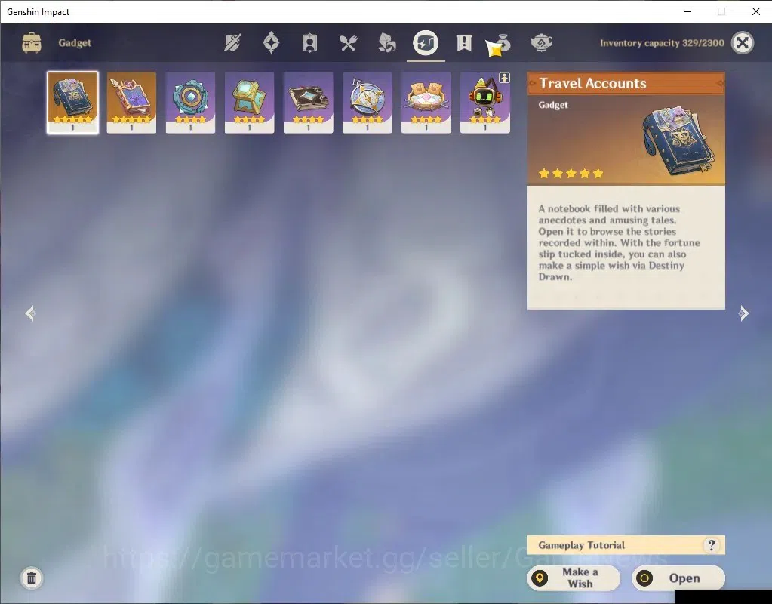Screen dimensions: 772x604
Task: Close the inventory with the X button
Action: pyautogui.click(x=743, y=43)
